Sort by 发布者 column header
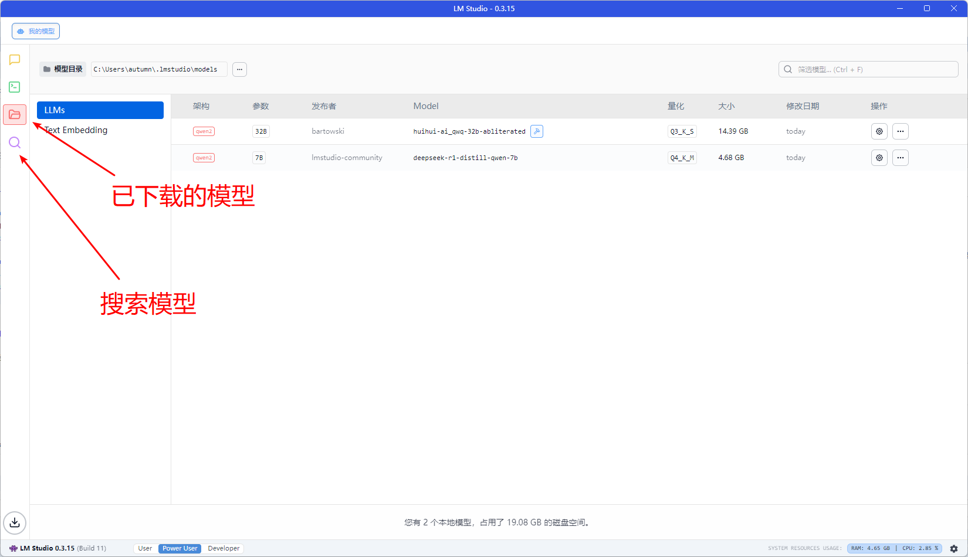Image resolution: width=968 pixels, height=557 pixels. [324, 106]
